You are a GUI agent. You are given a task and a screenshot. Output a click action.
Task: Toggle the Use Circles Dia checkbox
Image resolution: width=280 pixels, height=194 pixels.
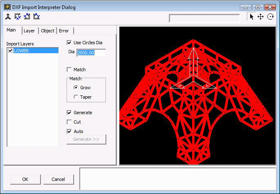pyautogui.click(x=69, y=43)
